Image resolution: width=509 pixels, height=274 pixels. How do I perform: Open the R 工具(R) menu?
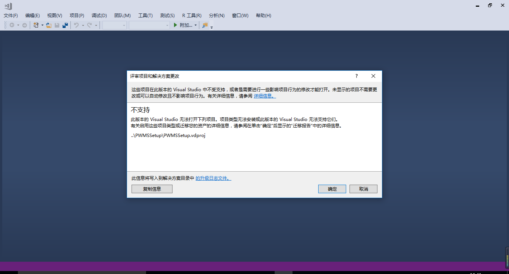(192, 16)
